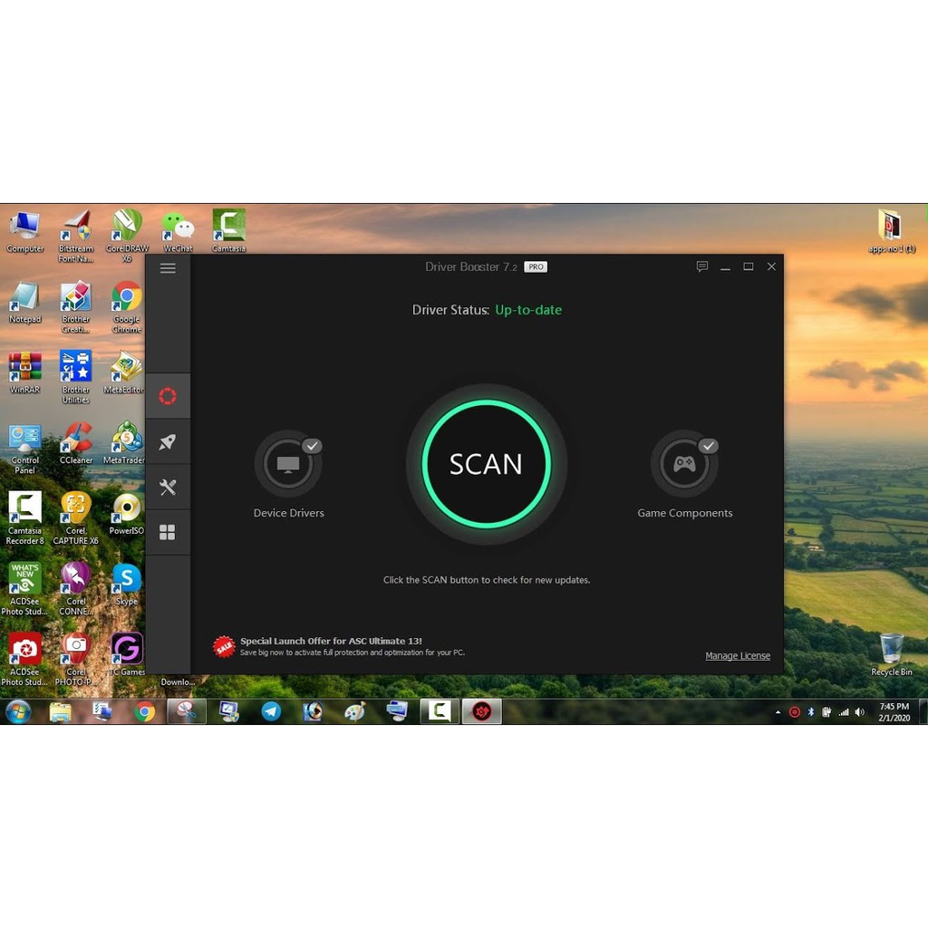This screenshot has width=928, height=928.
Task: Expand hidden system tray icons arrow
Action: click(778, 712)
